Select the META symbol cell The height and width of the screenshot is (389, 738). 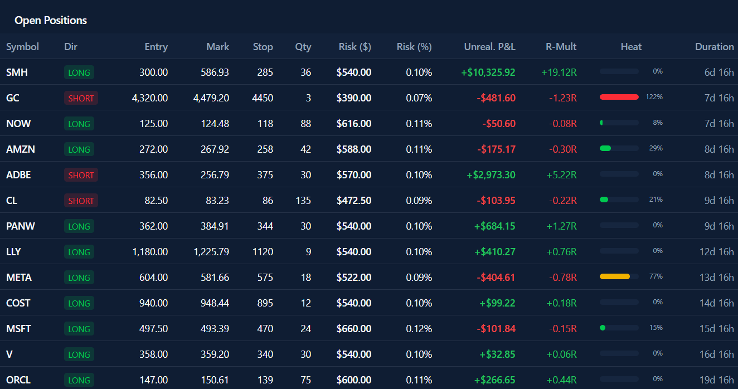point(19,278)
